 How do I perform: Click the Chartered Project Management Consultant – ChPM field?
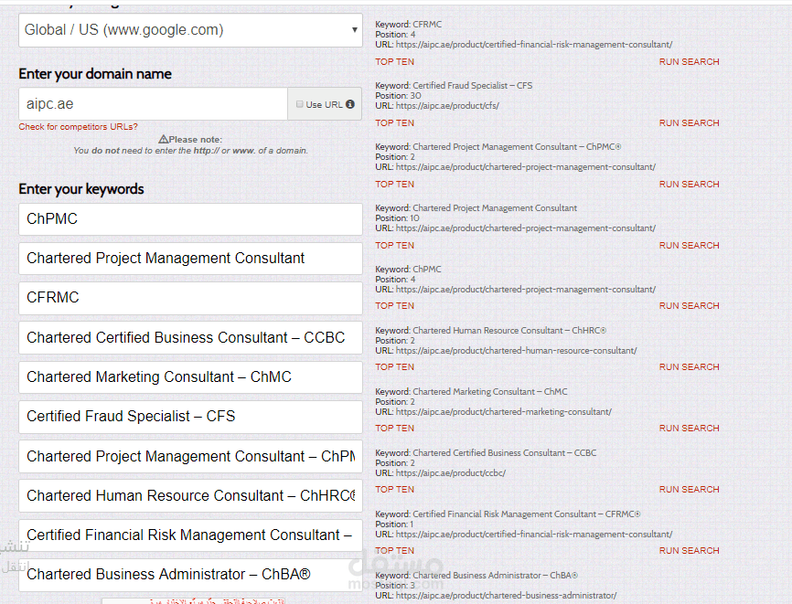tap(190, 456)
